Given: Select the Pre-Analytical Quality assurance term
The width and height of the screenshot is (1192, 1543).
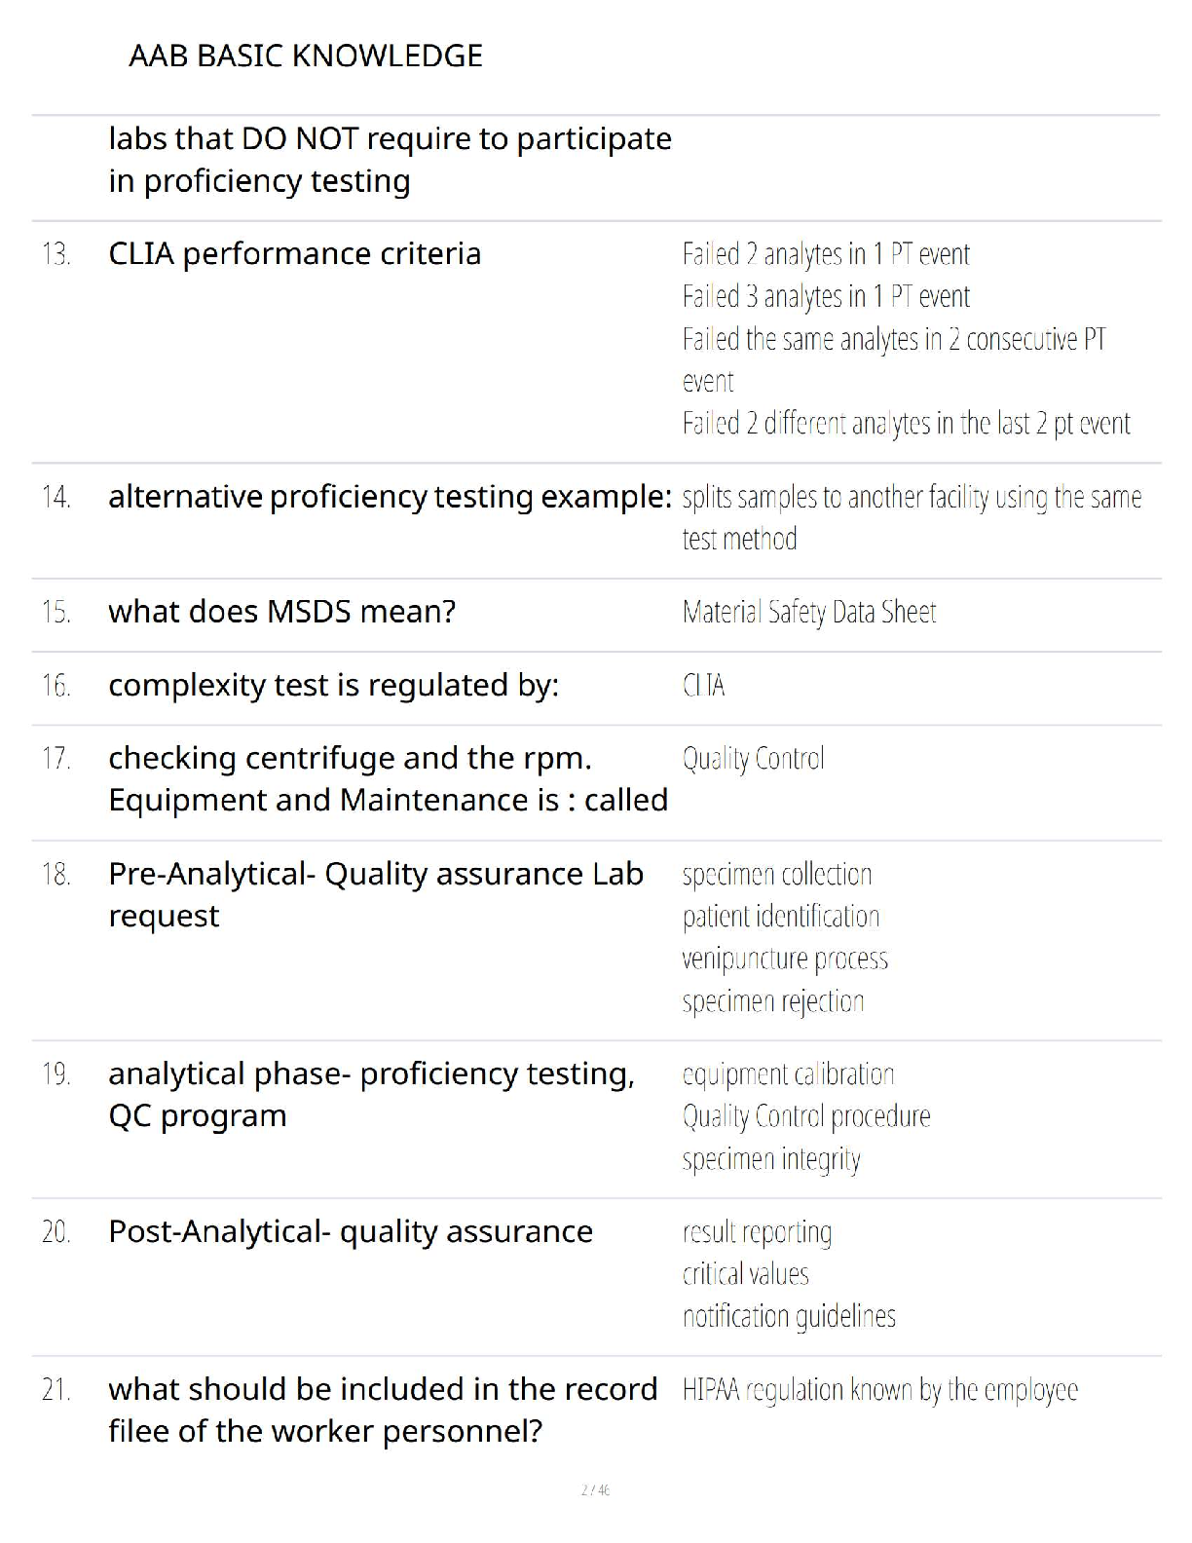Looking at the screenshot, I should pyautogui.click(x=375, y=894).
